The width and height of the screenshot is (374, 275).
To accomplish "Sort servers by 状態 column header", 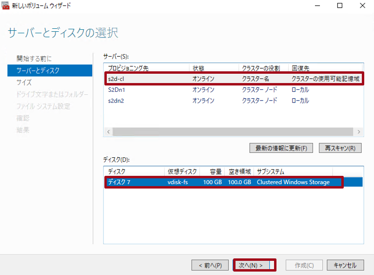I will point(214,68).
